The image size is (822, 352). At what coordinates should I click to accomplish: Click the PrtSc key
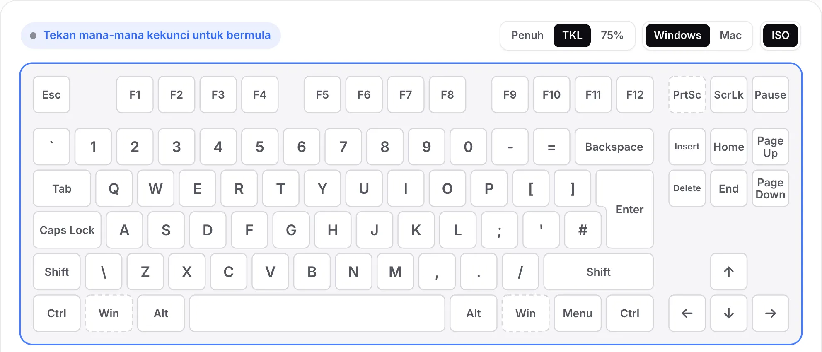click(x=687, y=94)
